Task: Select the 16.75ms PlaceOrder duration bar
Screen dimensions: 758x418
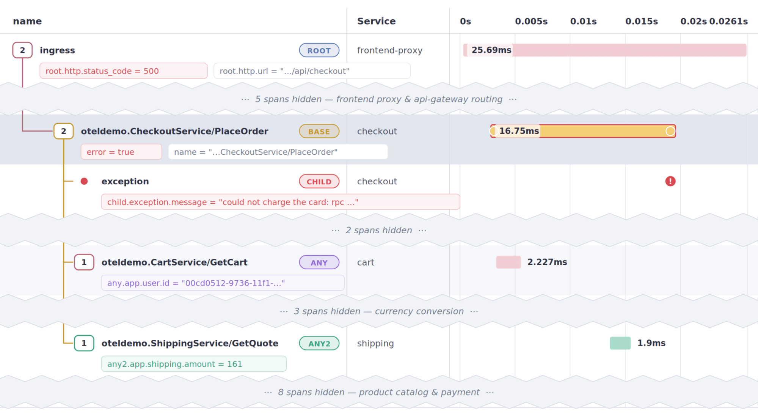Action: pos(583,131)
